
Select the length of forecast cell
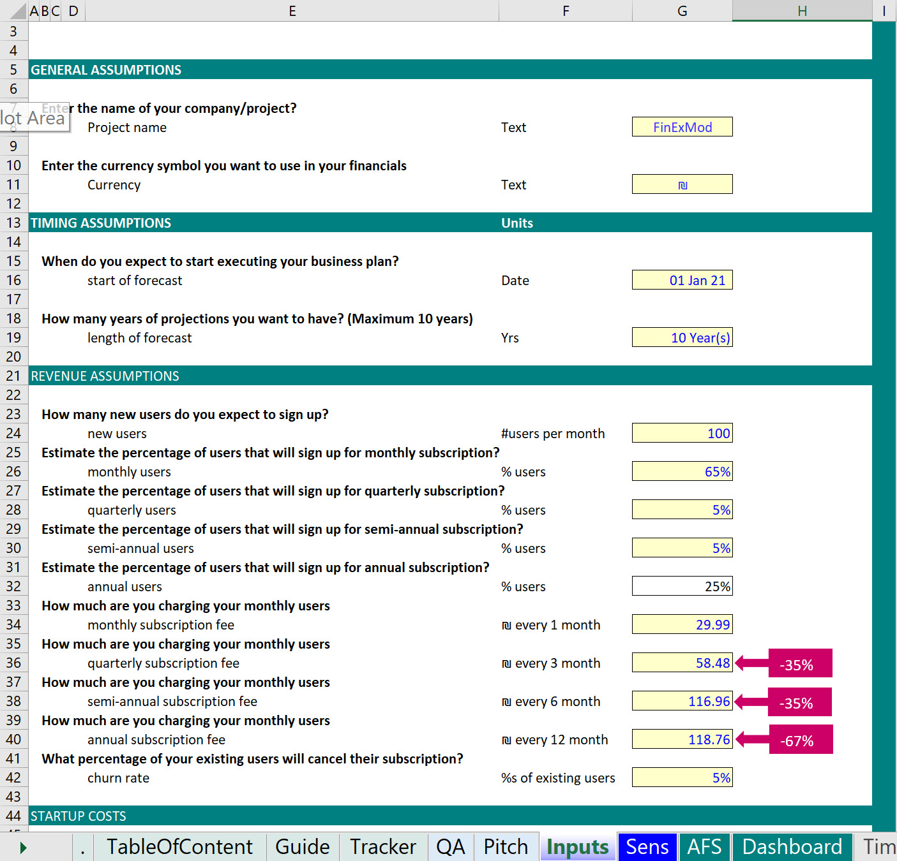coord(682,337)
